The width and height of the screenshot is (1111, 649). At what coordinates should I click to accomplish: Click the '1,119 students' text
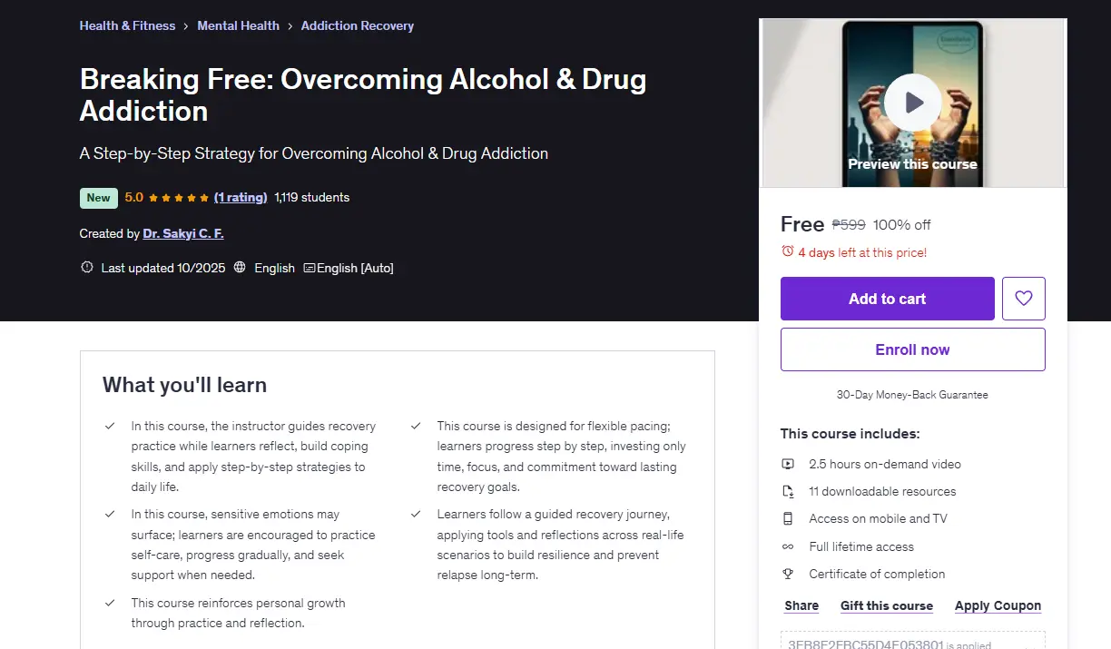click(311, 197)
